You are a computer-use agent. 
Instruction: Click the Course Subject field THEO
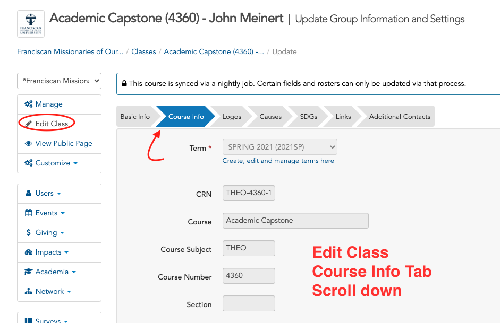tap(249, 248)
